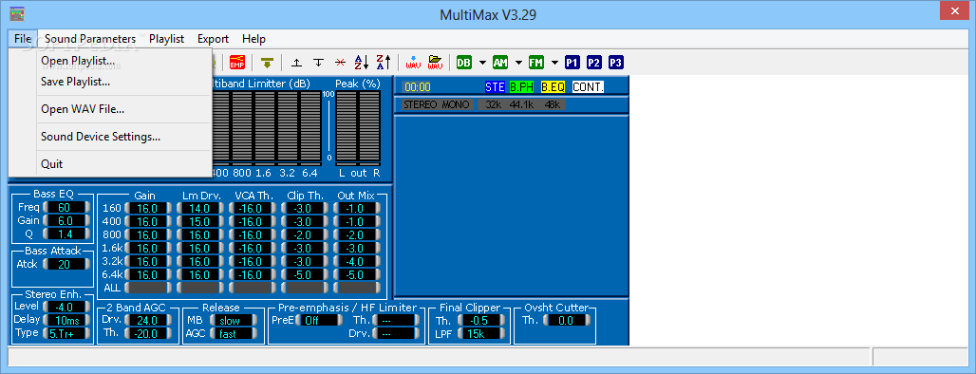Click Release AGC 'fast' selector
The width and height of the screenshot is (976, 374).
click(x=235, y=333)
